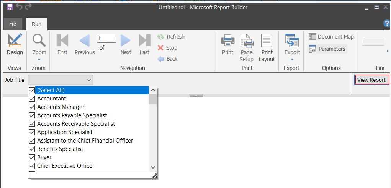391x188 pixels.
Task: Jump to the Last page
Action: [144, 44]
